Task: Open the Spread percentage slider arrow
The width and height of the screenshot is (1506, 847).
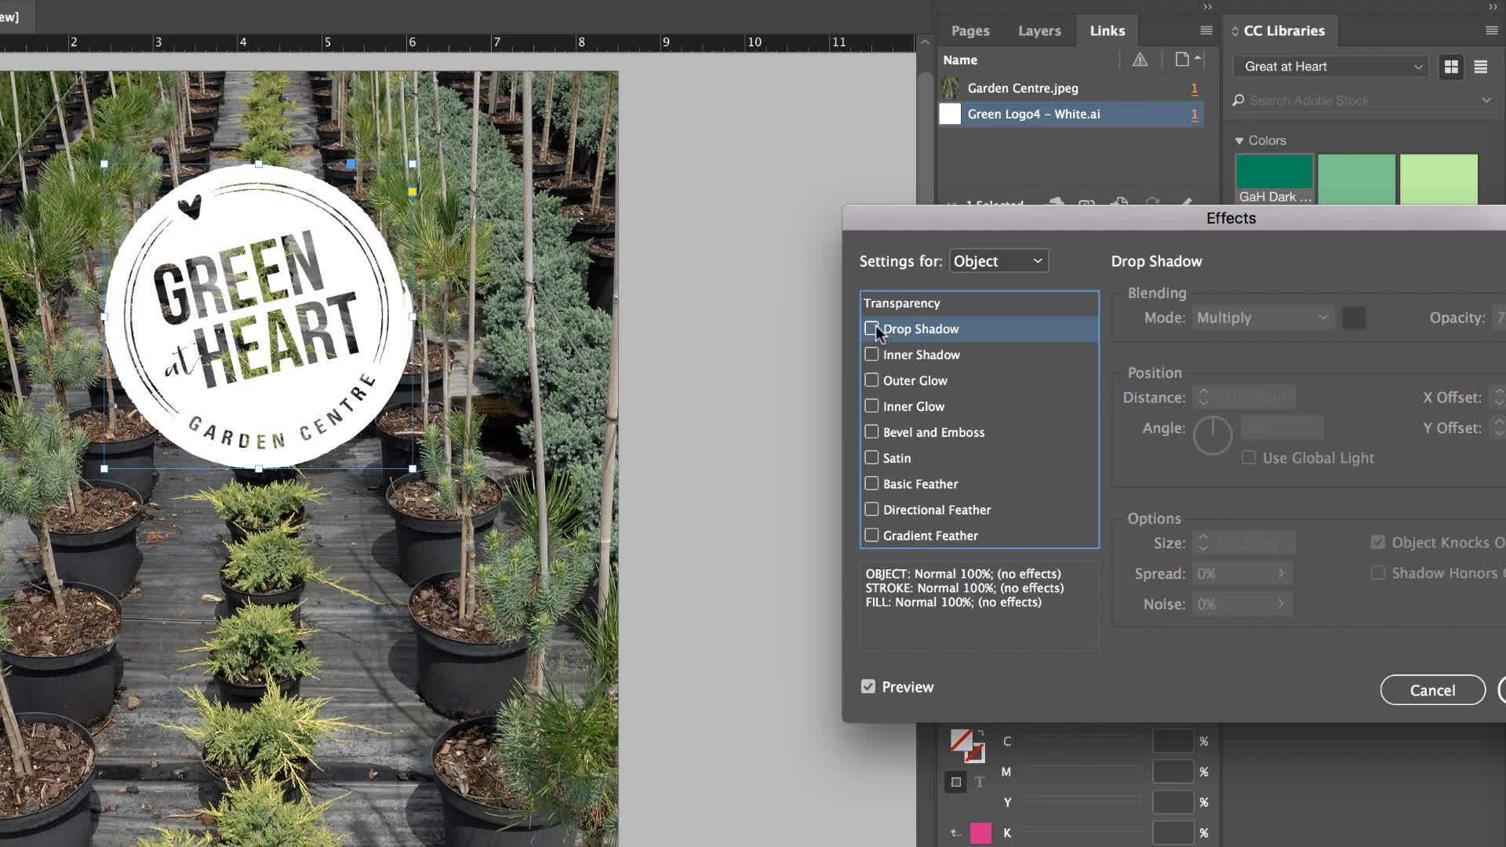Action: click(x=1281, y=573)
